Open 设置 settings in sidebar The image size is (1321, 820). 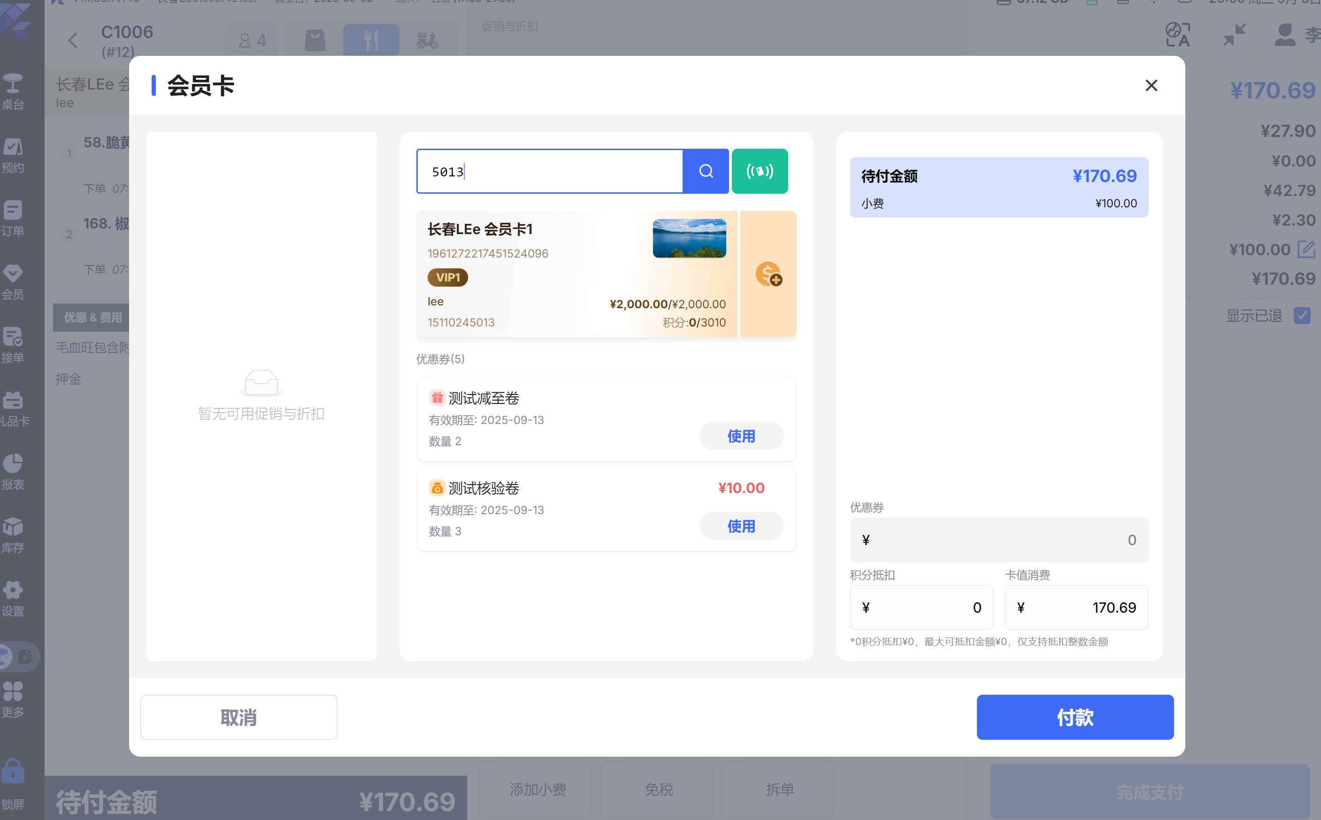(13, 599)
